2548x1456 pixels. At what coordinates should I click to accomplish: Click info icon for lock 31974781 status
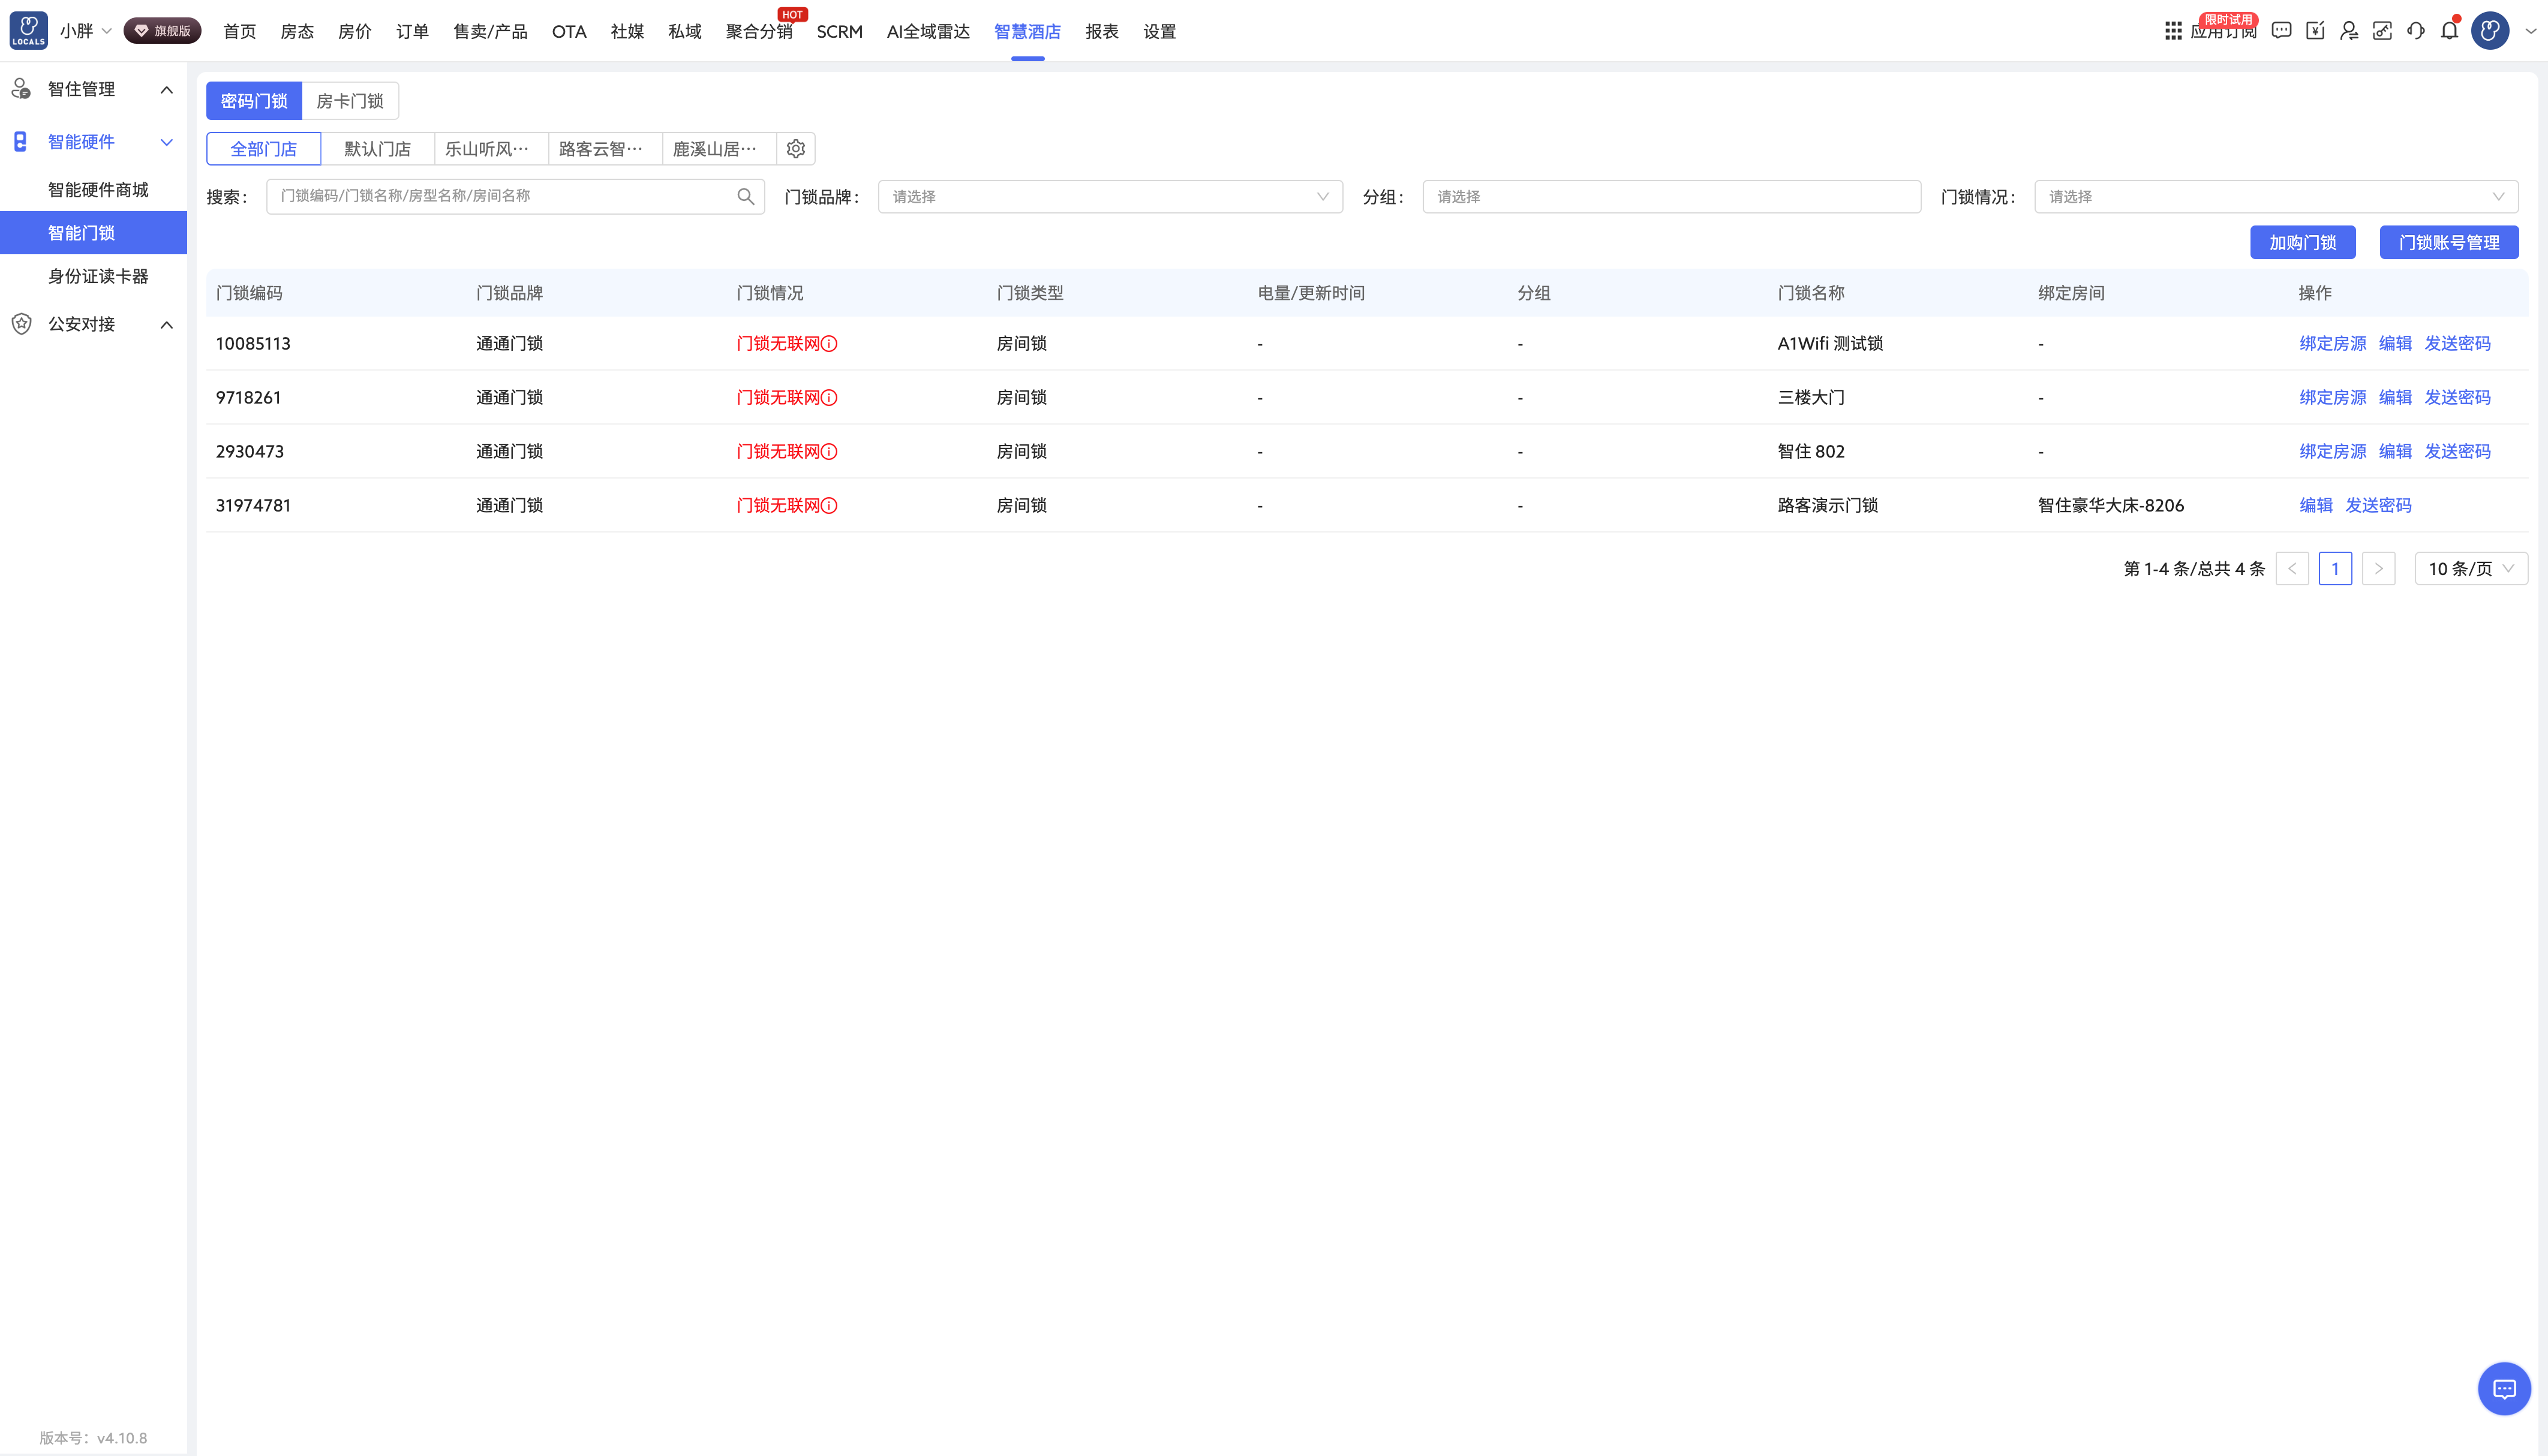(829, 506)
